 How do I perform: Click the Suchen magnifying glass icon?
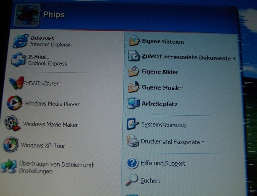coord(132,180)
